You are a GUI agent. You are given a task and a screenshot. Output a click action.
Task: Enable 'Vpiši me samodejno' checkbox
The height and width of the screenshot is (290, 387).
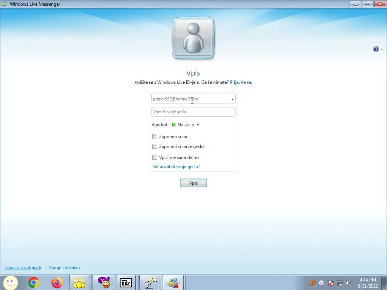(x=155, y=157)
